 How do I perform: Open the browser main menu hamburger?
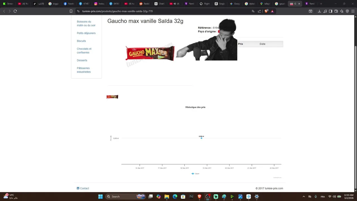click(x=353, y=11)
